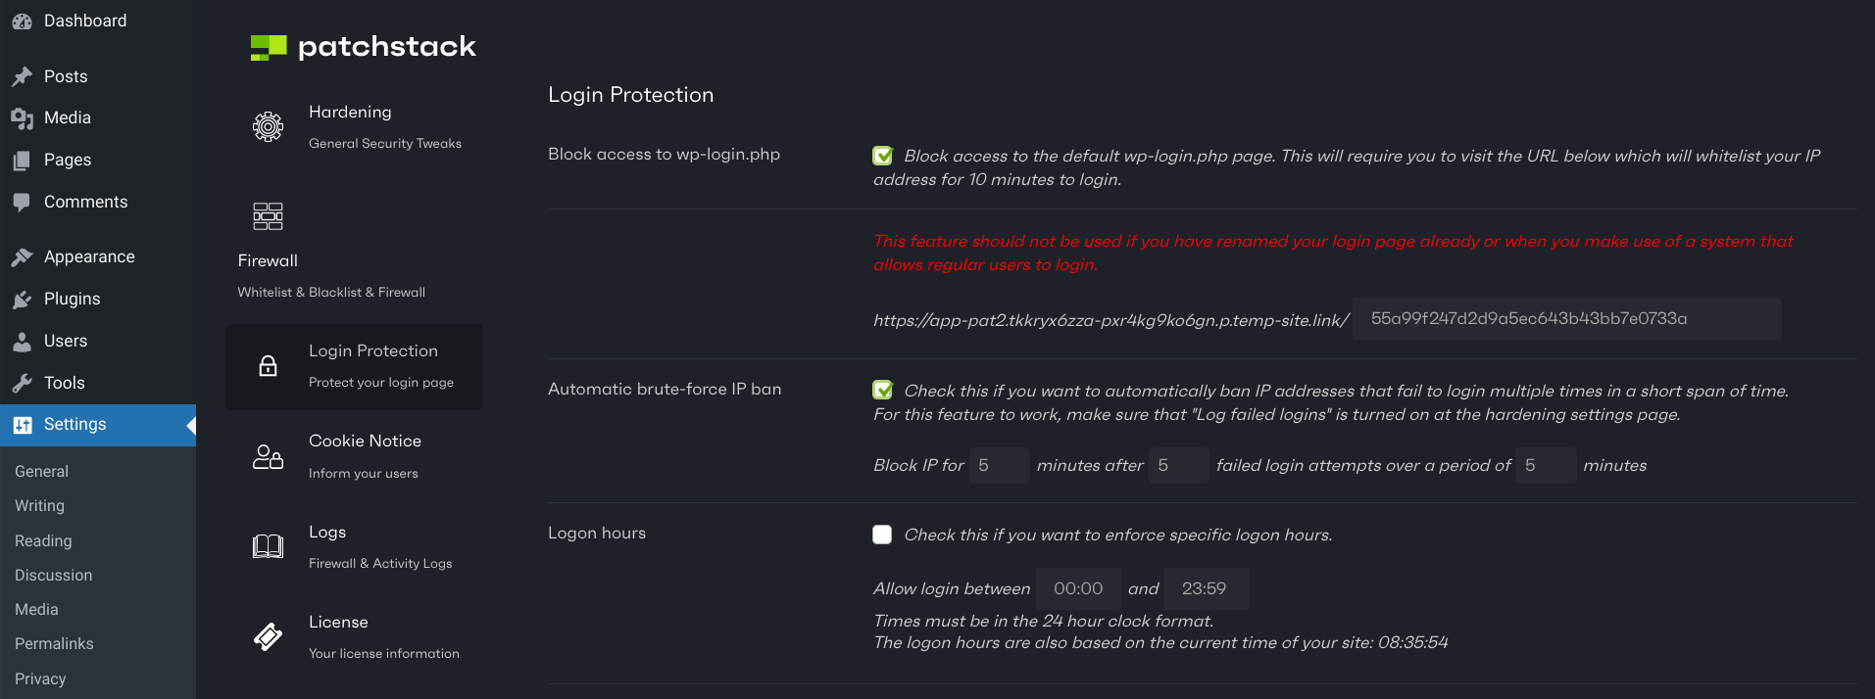1875x699 pixels.
Task: Disable automatic brute-force IP ban checkbox
Action: [x=883, y=391]
